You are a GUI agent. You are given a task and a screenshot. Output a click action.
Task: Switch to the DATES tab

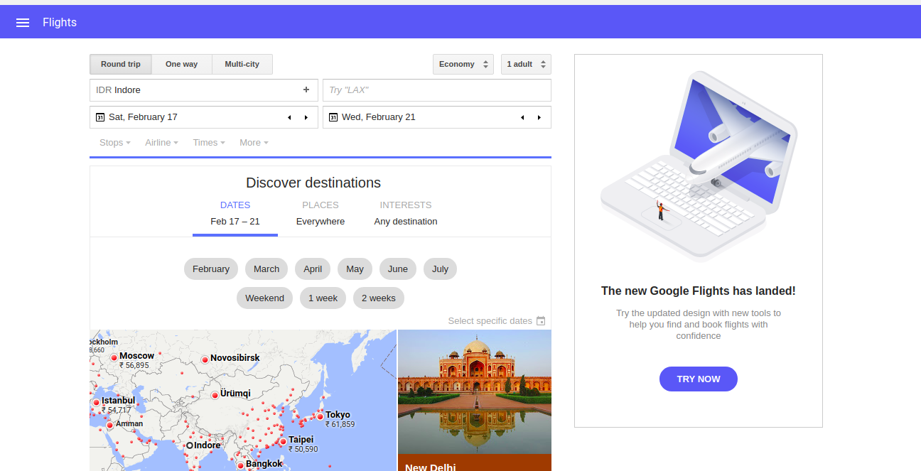(235, 214)
